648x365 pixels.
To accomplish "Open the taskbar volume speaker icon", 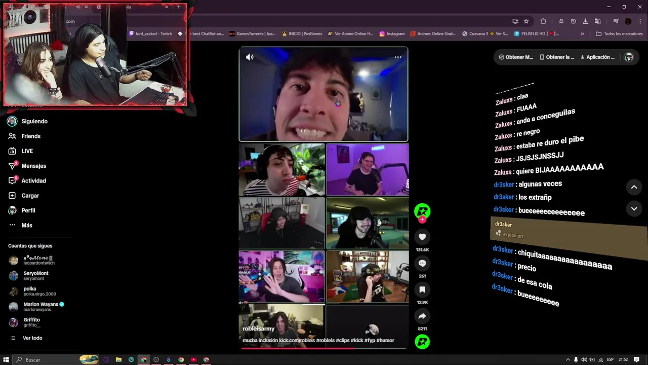I will point(584,359).
